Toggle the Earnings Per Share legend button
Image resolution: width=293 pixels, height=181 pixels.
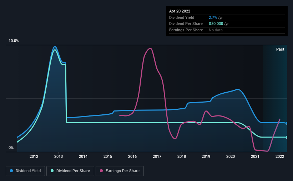pyautogui.click(x=120, y=171)
